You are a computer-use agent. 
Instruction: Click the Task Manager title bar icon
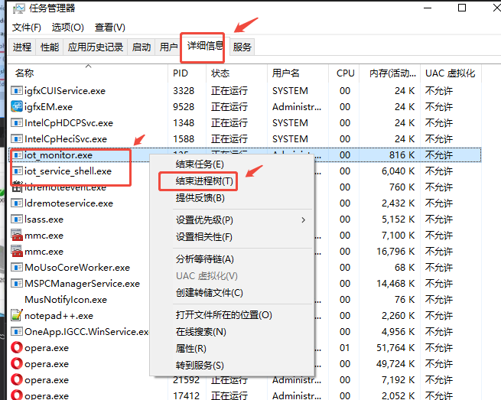click(18, 8)
